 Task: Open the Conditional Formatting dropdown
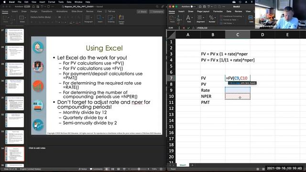coord(243,16)
